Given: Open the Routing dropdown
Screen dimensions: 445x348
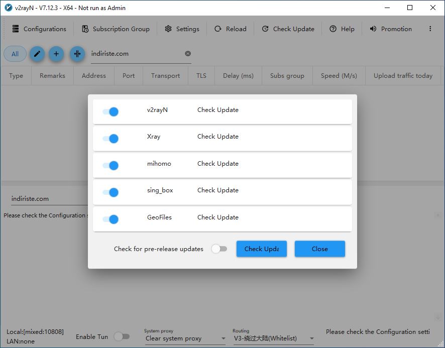Looking at the screenshot, I should 274,338.
